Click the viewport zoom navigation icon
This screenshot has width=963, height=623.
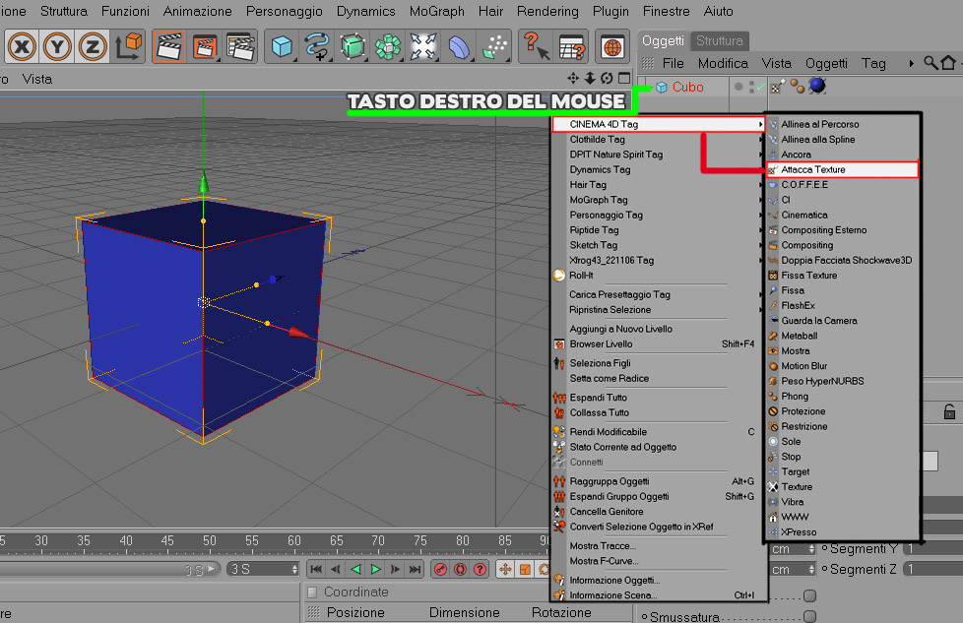tap(590, 78)
